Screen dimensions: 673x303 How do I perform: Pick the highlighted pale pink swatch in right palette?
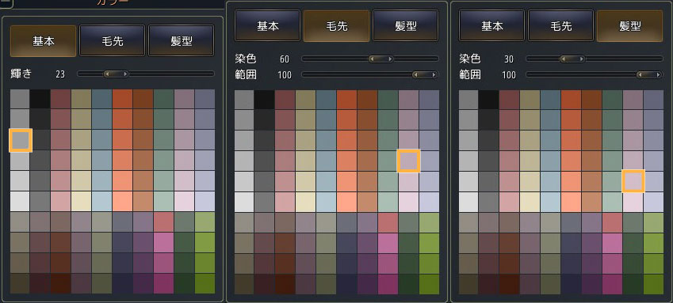pos(633,181)
